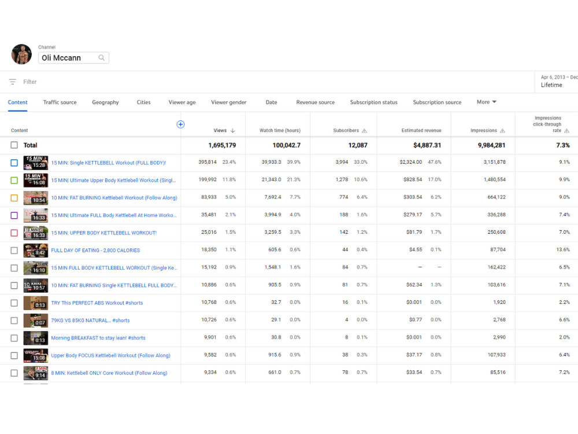Viewport: 578px width, 434px height.
Task: Toggle checkbox for 15 MIN: UPPER BODY KETTLEBELL WORKOUT
Action: click(x=14, y=233)
